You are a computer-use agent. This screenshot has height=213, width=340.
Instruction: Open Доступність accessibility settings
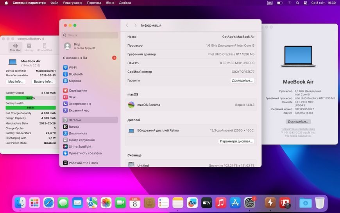90,133
